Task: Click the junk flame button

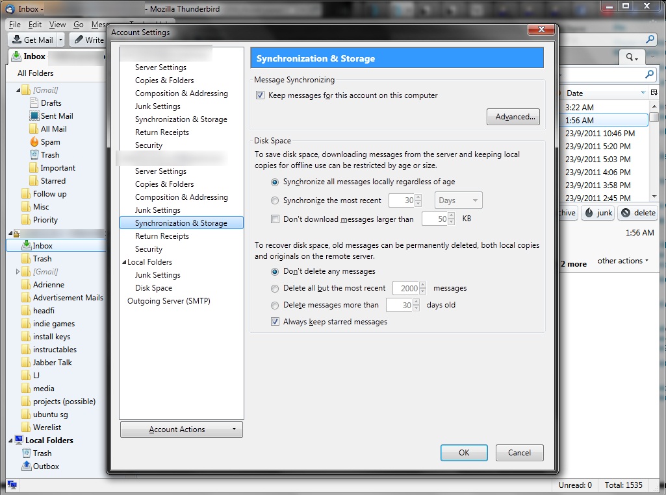Action: click(x=598, y=213)
